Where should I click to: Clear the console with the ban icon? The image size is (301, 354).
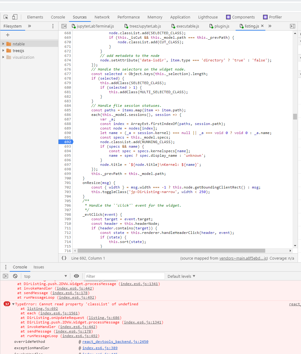pos(15,276)
